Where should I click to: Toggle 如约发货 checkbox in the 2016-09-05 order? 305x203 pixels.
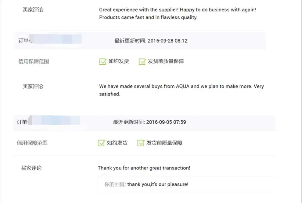[101, 143]
